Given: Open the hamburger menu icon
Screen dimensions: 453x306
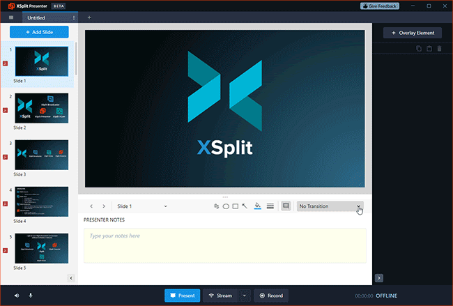Looking at the screenshot, I should click(x=11, y=17).
